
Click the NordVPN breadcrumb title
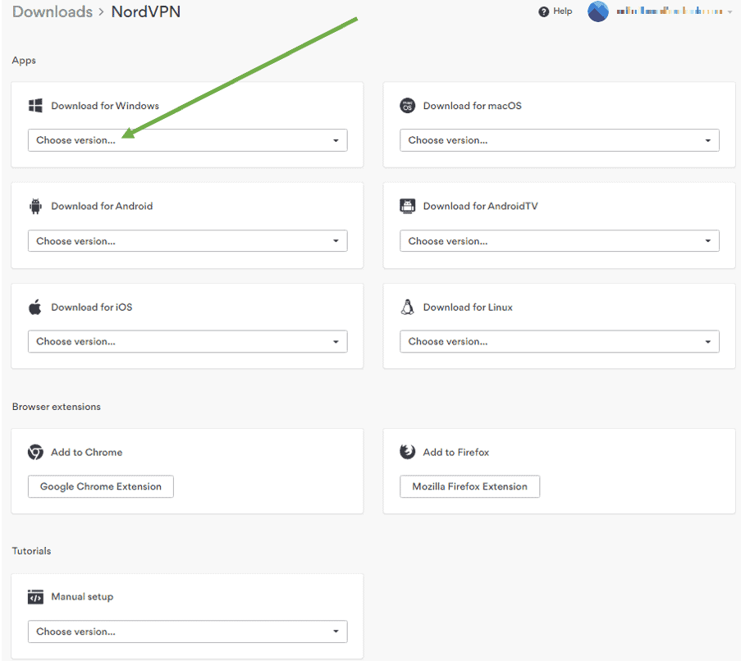[145, 11]
